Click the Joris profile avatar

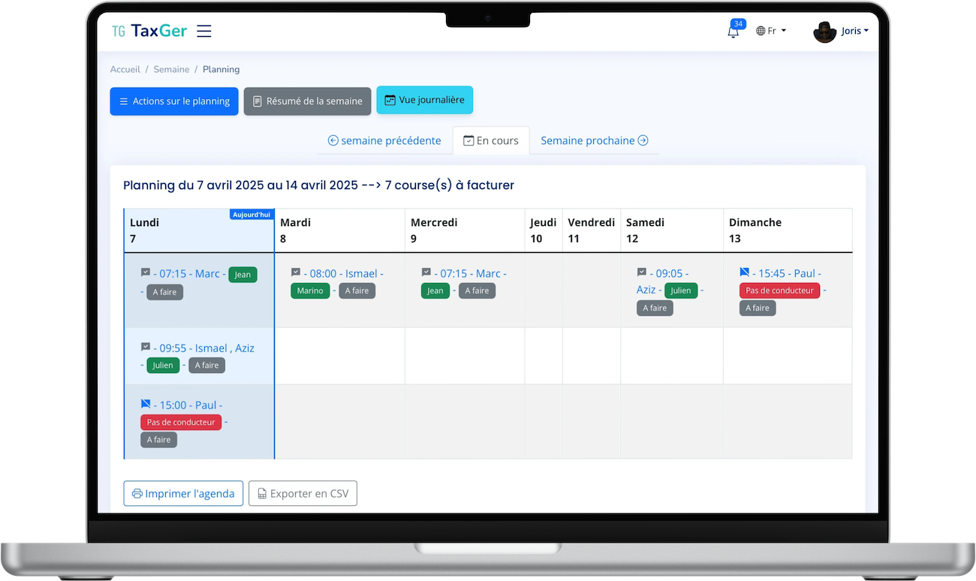(824, 32)
